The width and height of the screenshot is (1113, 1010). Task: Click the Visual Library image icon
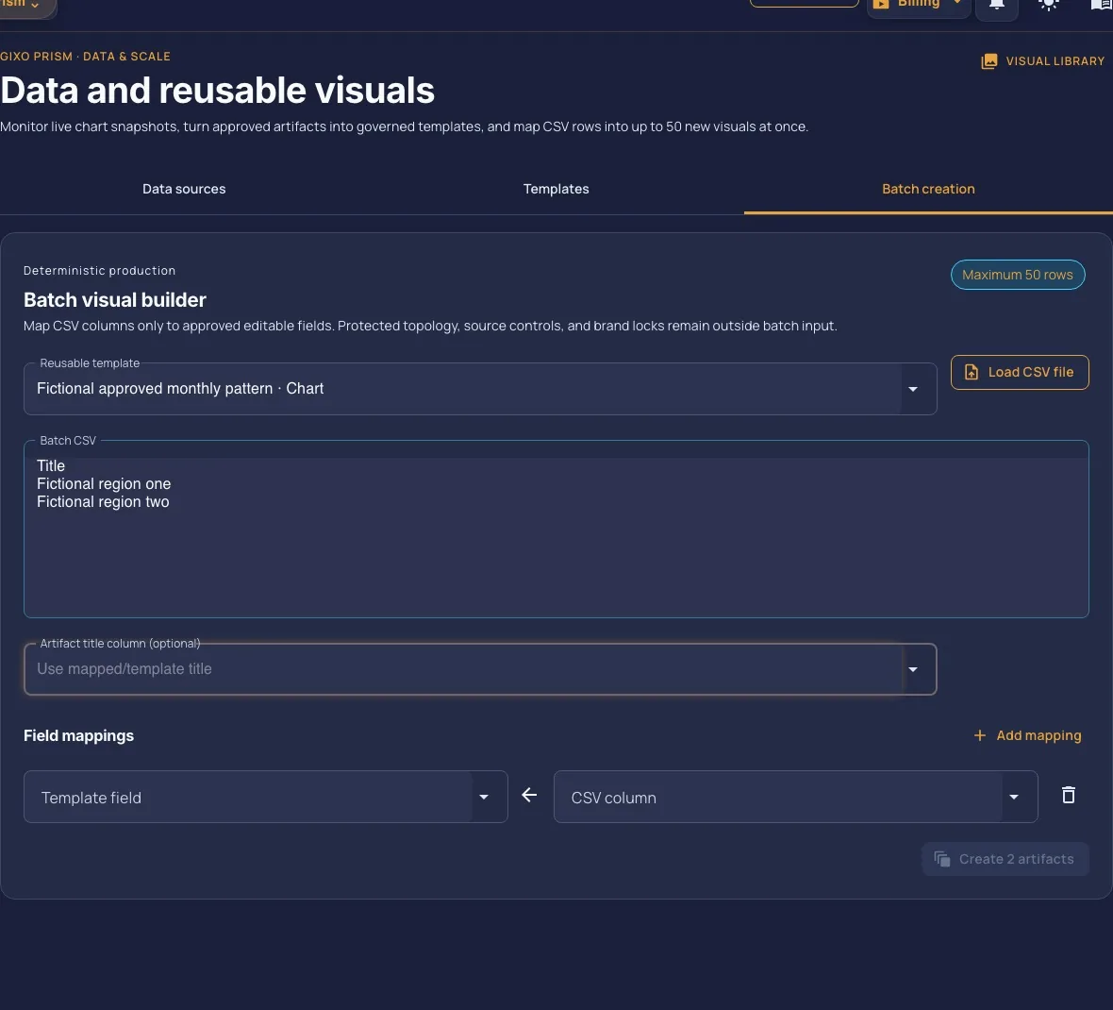pyautogui.click(x=988, y=61)
